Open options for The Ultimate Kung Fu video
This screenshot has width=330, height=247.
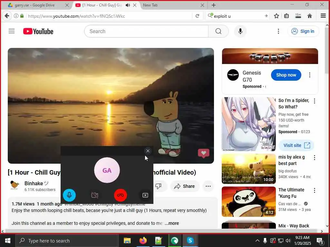click(x=315, y=190)
